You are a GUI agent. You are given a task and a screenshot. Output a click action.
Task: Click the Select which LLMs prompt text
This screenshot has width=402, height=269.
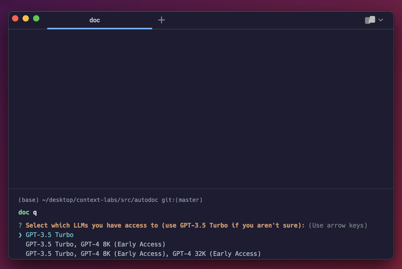pos(165,225)
